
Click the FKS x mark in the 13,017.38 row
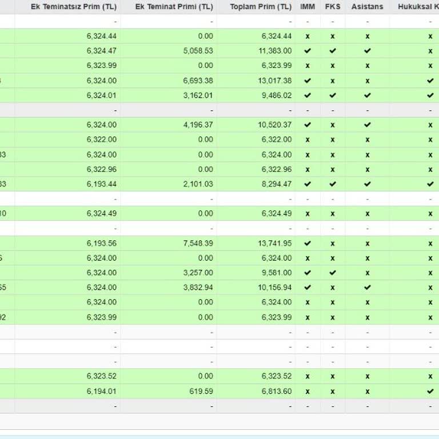point(333,81)
